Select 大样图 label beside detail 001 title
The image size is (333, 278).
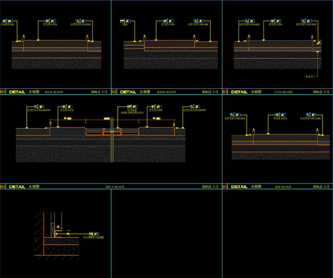click(x=34, y=92)
